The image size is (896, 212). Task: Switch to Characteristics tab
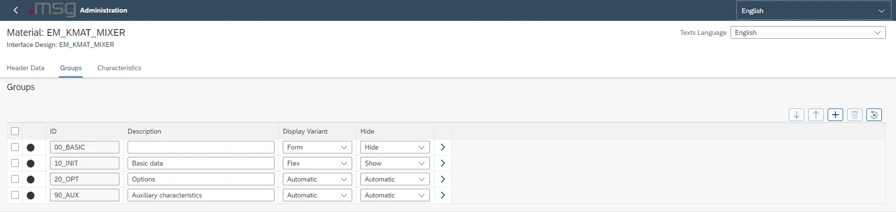pos(119,68)
